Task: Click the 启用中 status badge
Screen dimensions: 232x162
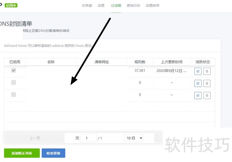Action: [11, 5]
